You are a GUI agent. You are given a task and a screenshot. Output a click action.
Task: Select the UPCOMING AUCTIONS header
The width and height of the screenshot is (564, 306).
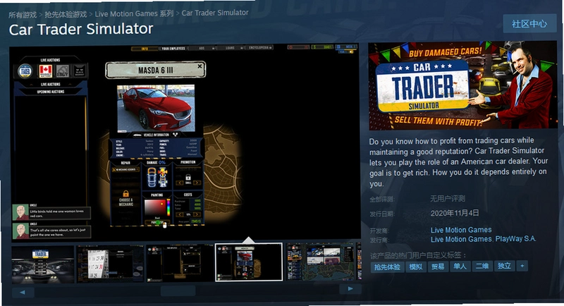pyautogui.click(x=51, y=92)
